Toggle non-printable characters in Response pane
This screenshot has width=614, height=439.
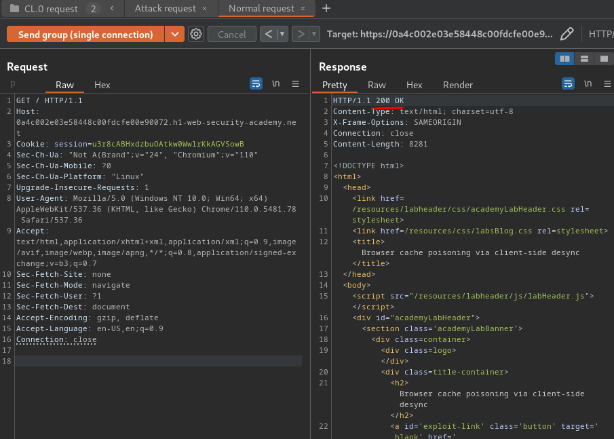tap(588, 83)
